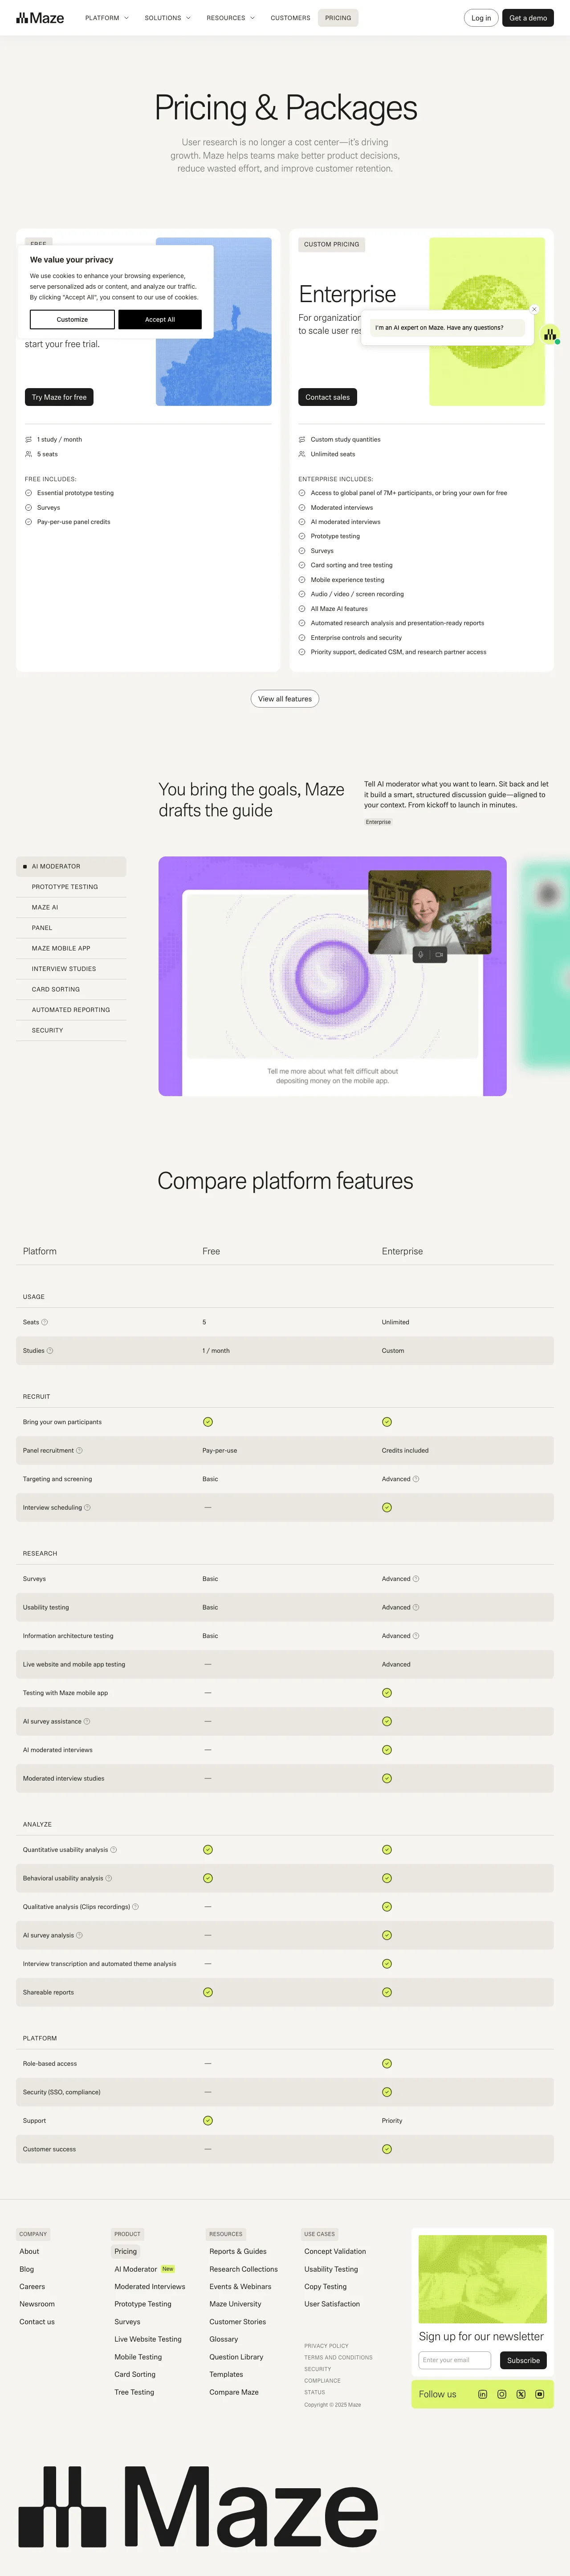Image resolution: width=570 pixels, height=2576 pixels.
Task: Expand the Solutions navigation dropdown
Action: (167, 18)
